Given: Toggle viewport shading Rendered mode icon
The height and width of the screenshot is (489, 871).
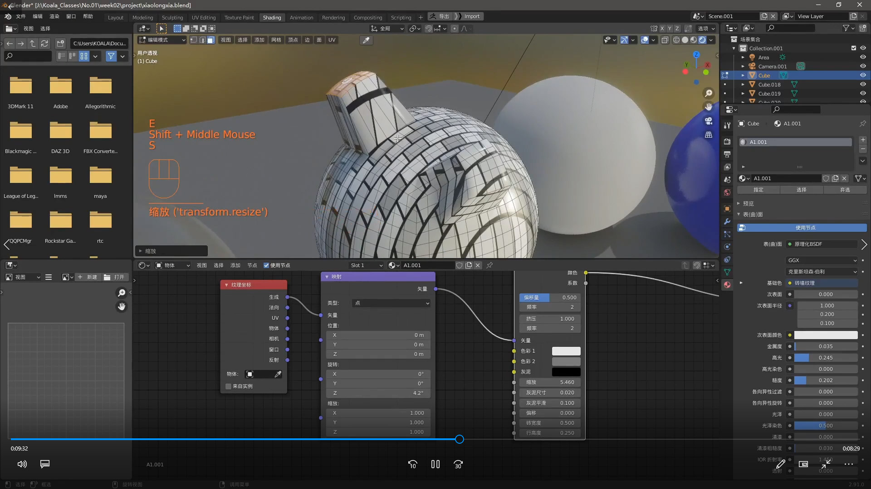Looking at the screenshot, I should (x=703, y=39).
